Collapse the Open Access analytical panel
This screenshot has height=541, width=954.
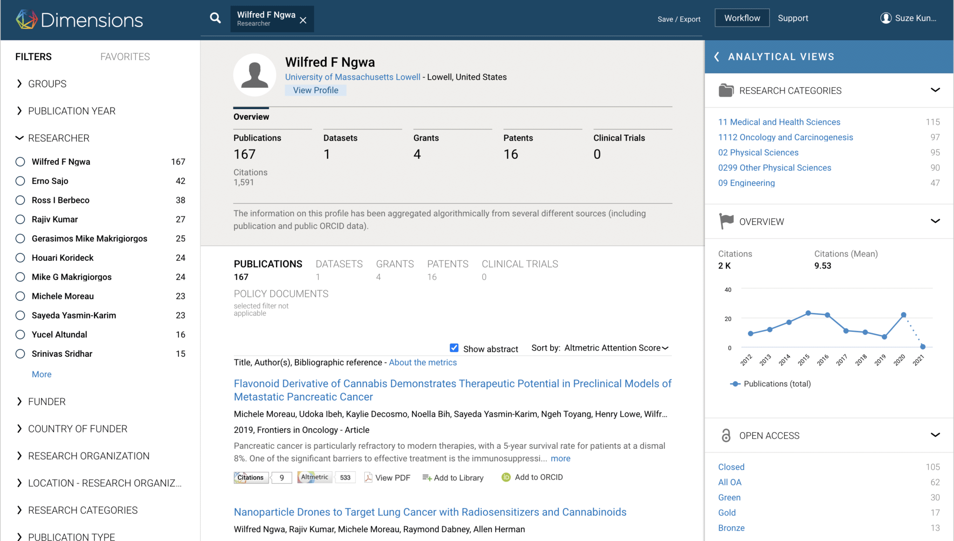coord(935,435)
